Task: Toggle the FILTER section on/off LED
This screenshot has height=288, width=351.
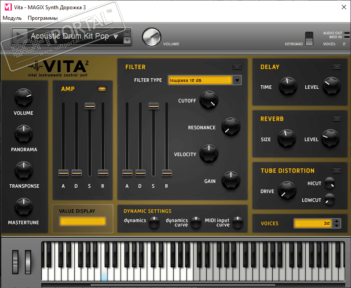Action: [x=237, y=67]
